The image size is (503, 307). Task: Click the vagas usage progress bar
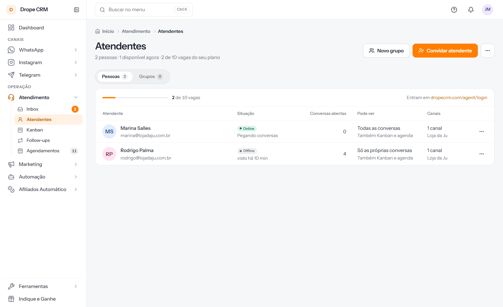coord(135,98)
